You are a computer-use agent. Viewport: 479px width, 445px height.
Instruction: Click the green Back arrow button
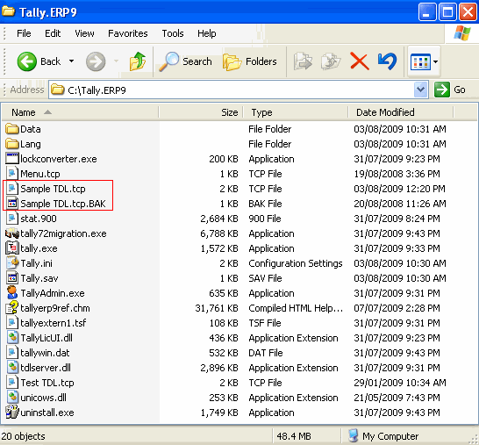(x=27, y=61)
